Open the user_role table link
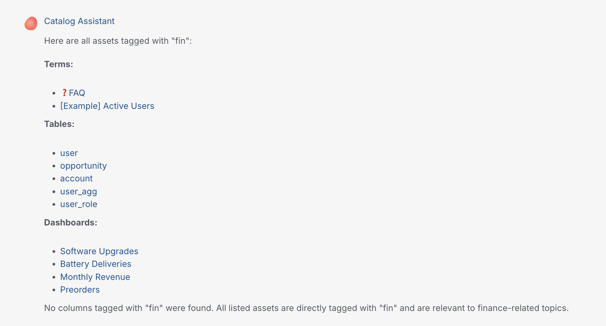The width and height of the screenshot is (606, 326). [x=78, y=204]
